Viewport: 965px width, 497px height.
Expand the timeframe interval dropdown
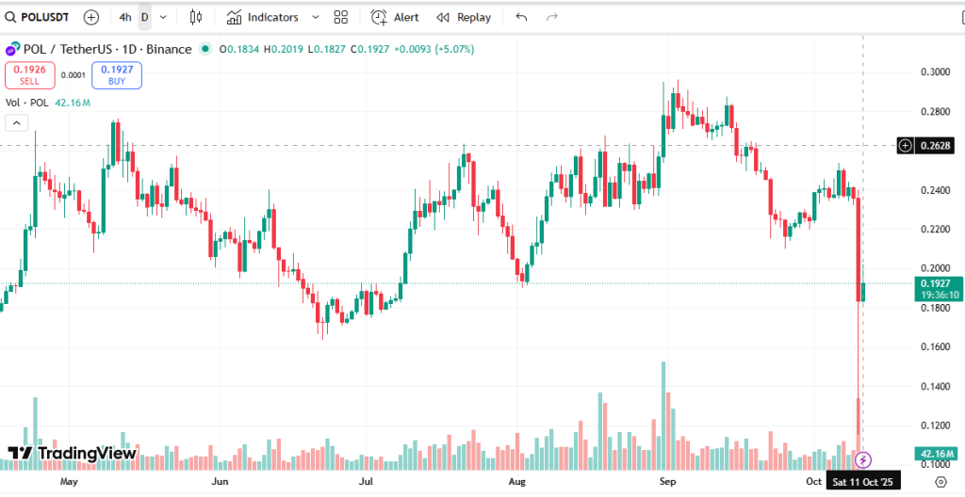[x=164, y=17]
